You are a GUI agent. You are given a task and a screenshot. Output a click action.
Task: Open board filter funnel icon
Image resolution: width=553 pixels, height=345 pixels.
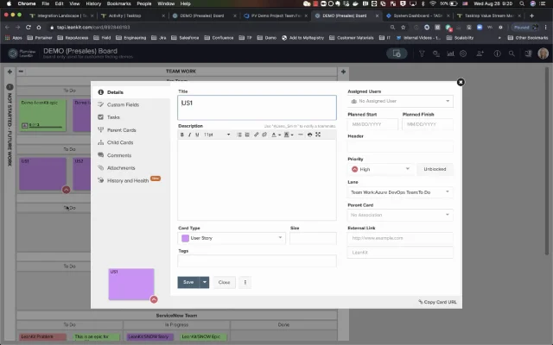click(422, 53)
